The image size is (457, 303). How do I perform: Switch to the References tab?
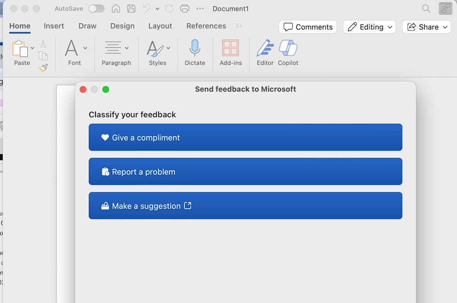(206, 26)
